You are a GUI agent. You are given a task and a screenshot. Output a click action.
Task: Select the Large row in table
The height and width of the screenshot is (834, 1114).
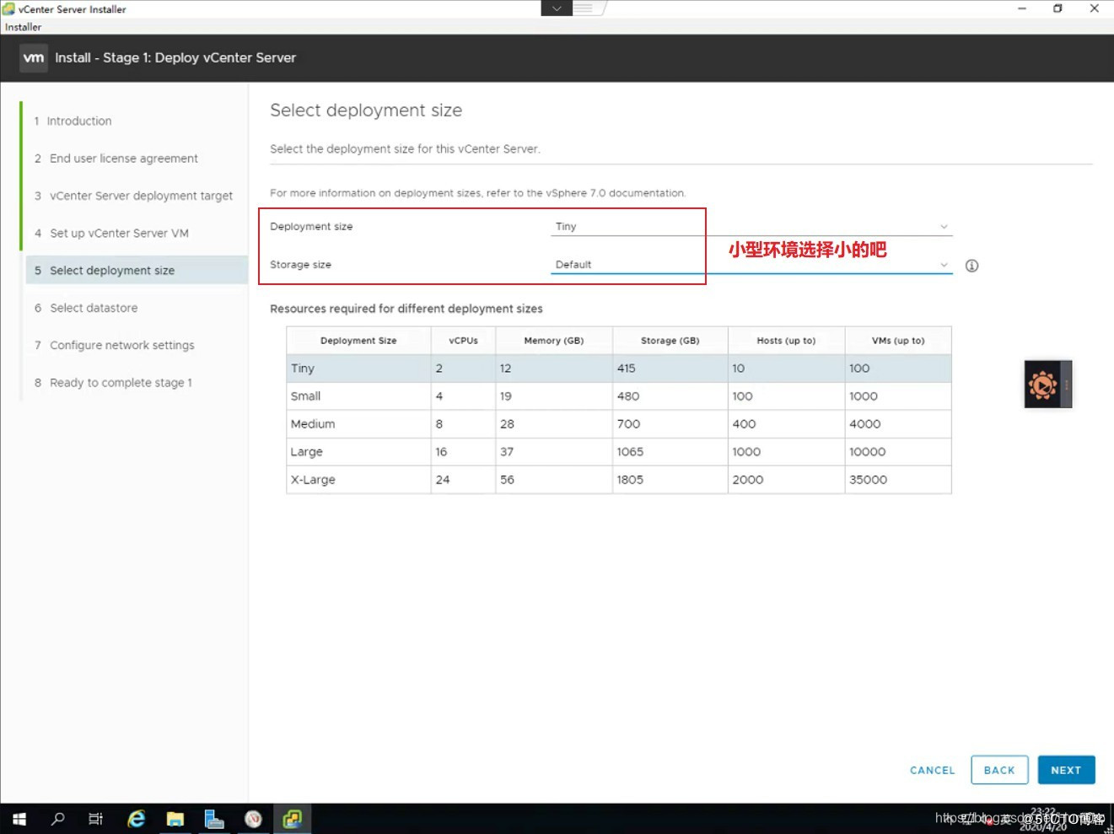(x=619, y=452)
